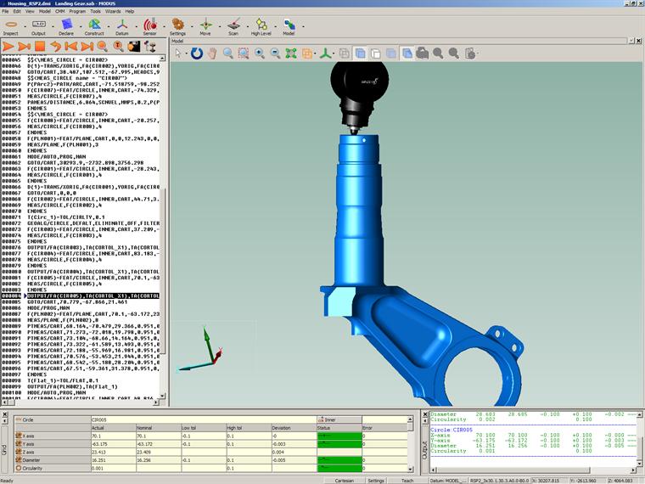Open the Scan toolbar group
This screenshot has height=484, width=645.
tap(233, 27)
